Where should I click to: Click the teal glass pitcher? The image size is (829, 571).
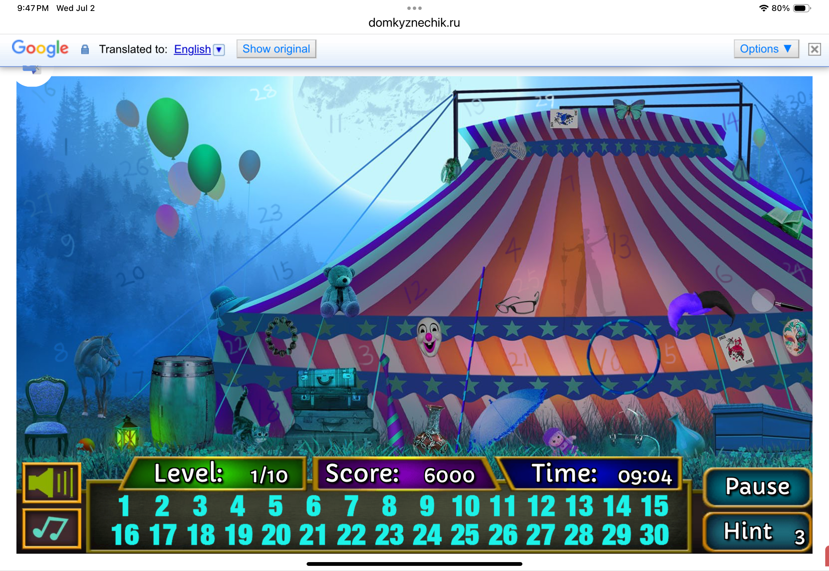(x=686, y=435)
